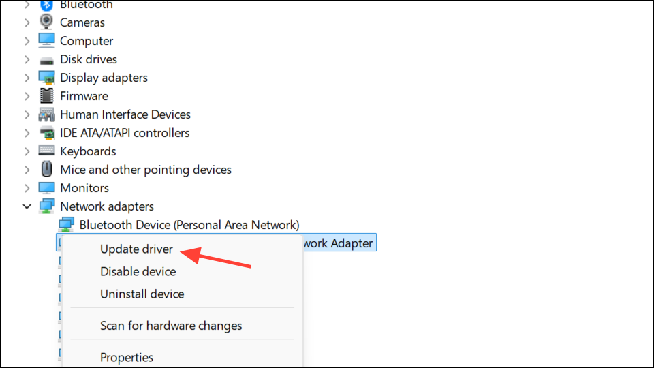This screenshot has width=654, height=368.
Task: Select Scan for hardware changes
Action: (171, 326)
